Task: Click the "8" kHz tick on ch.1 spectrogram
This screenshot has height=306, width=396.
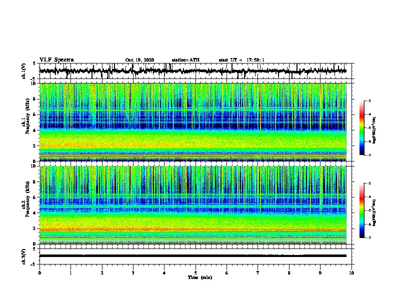Action: coord(35,99)
